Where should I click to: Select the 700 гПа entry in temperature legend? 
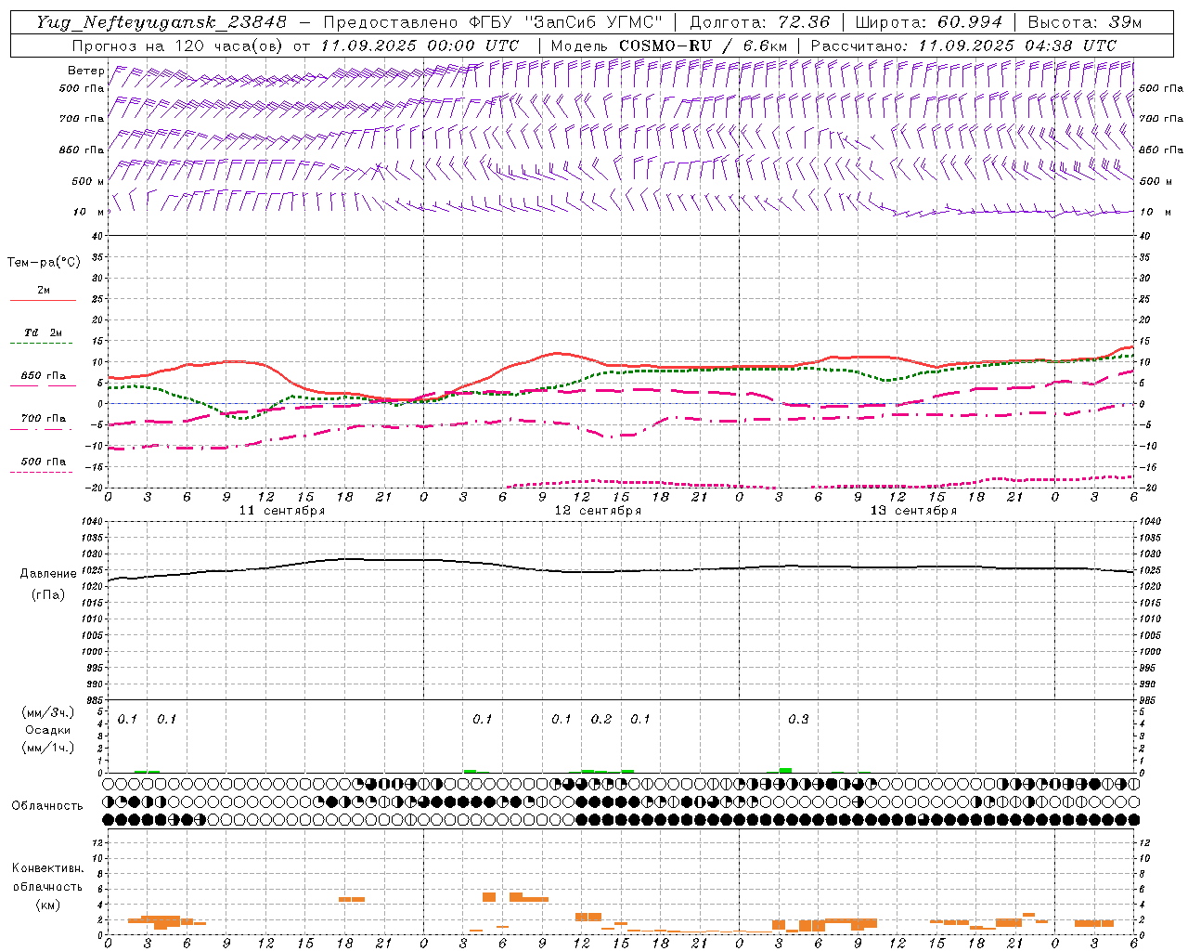(44, 419)
